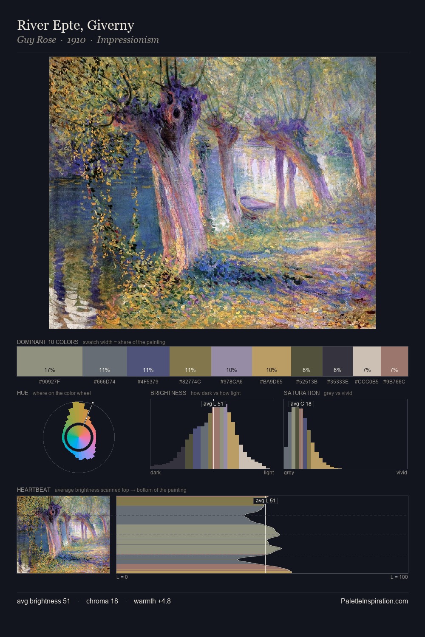The width and height of the screenshot is (425, 637).
Task: Click the small painting thumbnail in Heartbeat section
Action: coord(63,535)
